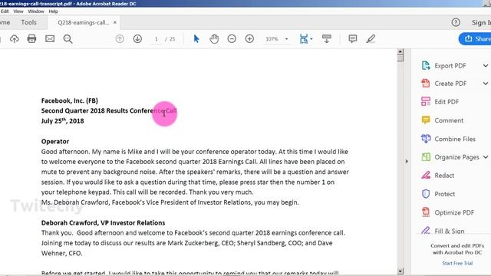491x276 pixels.
Task: Print the document with printer icon
Action: [x=31, y=39]
